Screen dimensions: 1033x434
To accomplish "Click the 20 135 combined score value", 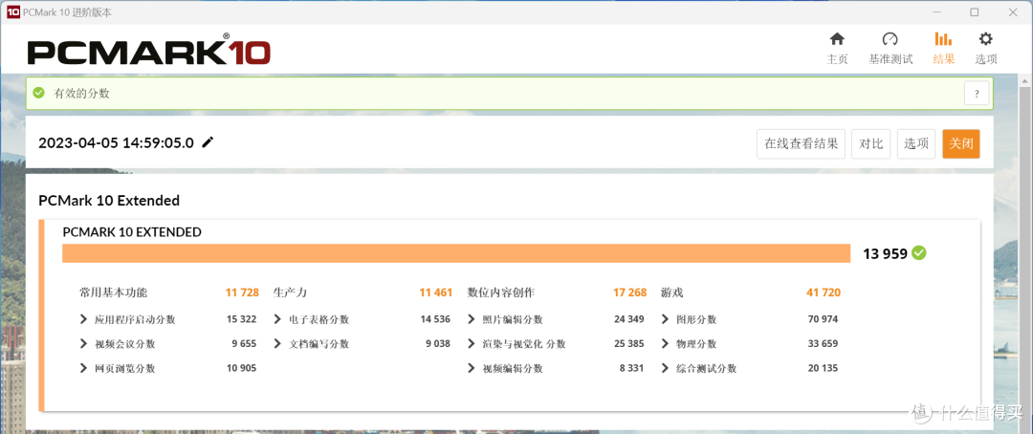I will point(823,368).
